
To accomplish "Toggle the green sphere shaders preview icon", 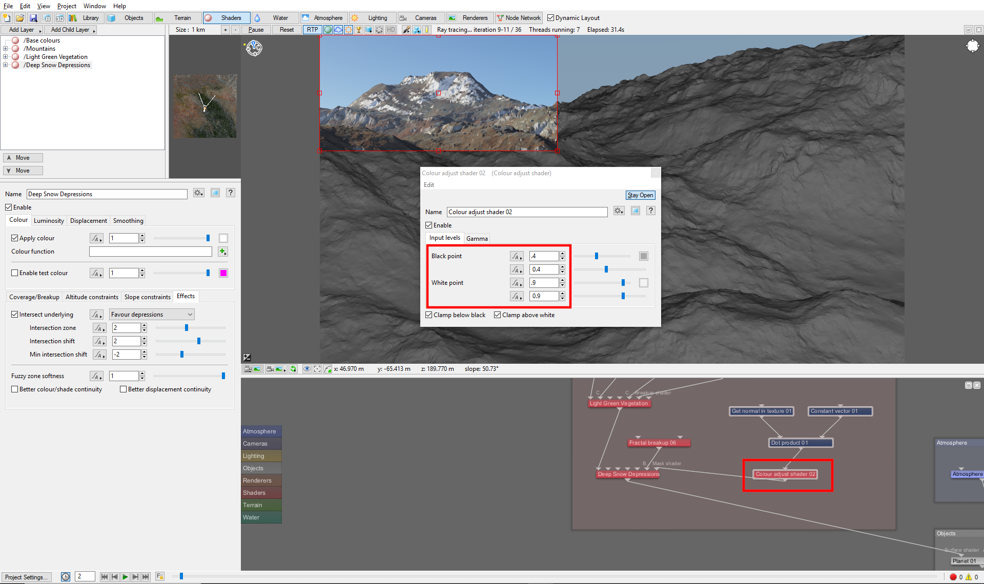I will coord(328,30).
